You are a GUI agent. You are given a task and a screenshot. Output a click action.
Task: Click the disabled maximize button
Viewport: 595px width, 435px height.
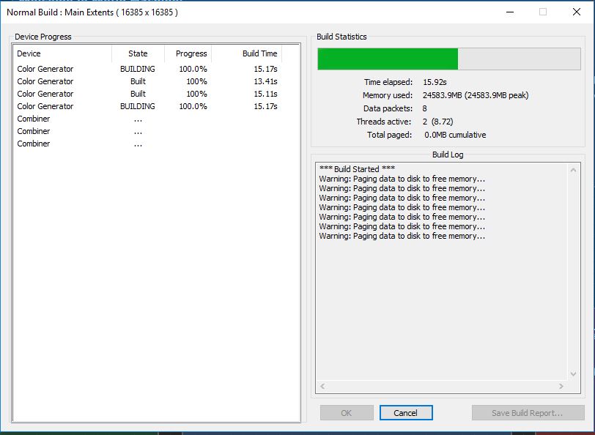[543, 12]
